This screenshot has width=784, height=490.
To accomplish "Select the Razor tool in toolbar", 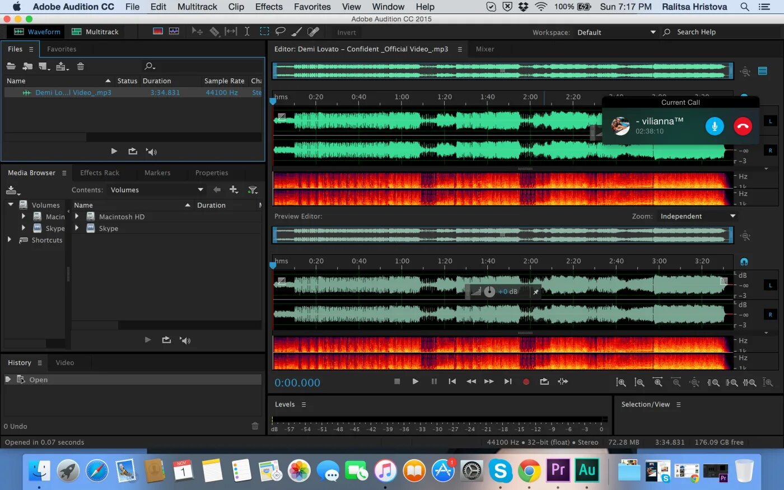I will tap(214, 31).
